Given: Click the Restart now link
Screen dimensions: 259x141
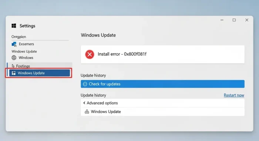Looking at the screenshot, I should coord(234,95).
